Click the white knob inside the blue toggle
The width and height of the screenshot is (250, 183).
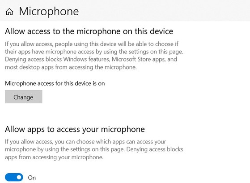pyautogui.click(x=19, y=177)
